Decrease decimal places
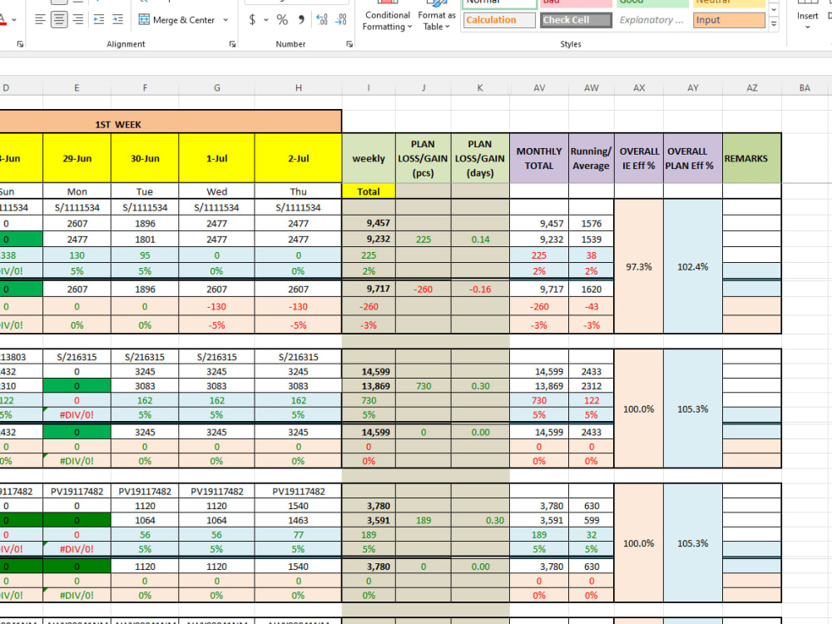Image resolution: width=832 pixels, height=624 pixels. click(341, 20)
